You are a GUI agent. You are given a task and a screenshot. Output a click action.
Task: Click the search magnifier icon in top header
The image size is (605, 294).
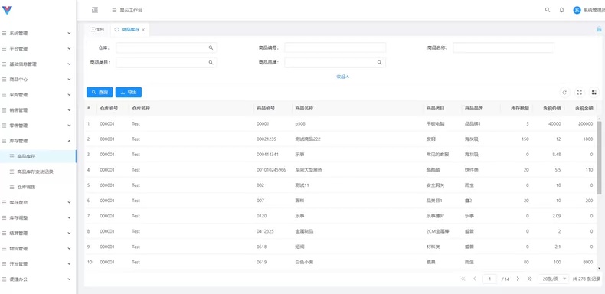coord(547,10)
